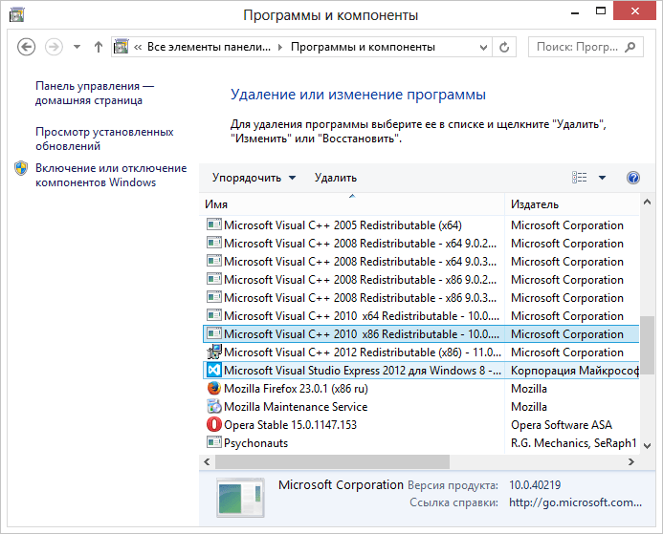Viewport: 663px width, 534px height.
Task: Open recent locations dropdown arrow
Action: click(x=77, y=47)
